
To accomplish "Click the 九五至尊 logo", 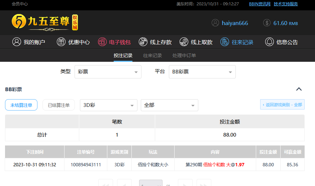I will pos(44,22).
